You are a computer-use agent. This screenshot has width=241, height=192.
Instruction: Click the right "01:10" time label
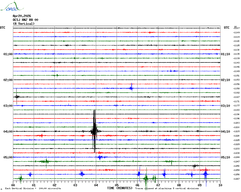225,54
